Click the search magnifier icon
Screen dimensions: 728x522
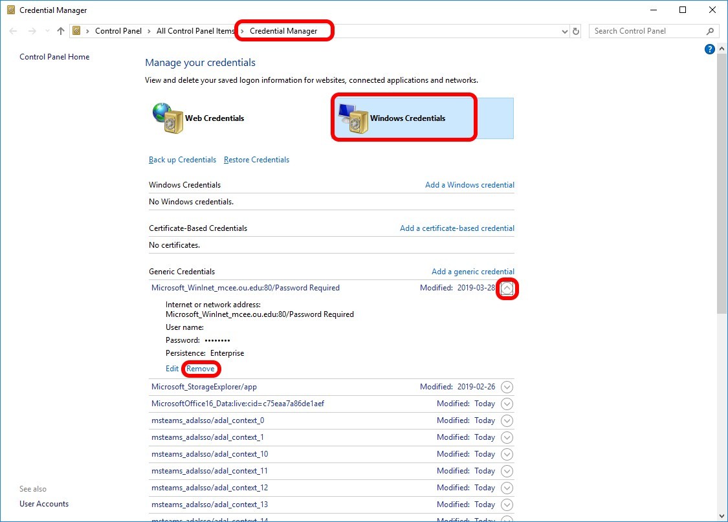click(x=709, y=30)
